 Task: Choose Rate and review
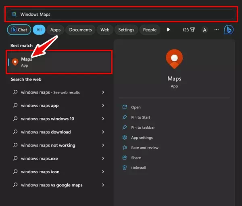(145, 148)
